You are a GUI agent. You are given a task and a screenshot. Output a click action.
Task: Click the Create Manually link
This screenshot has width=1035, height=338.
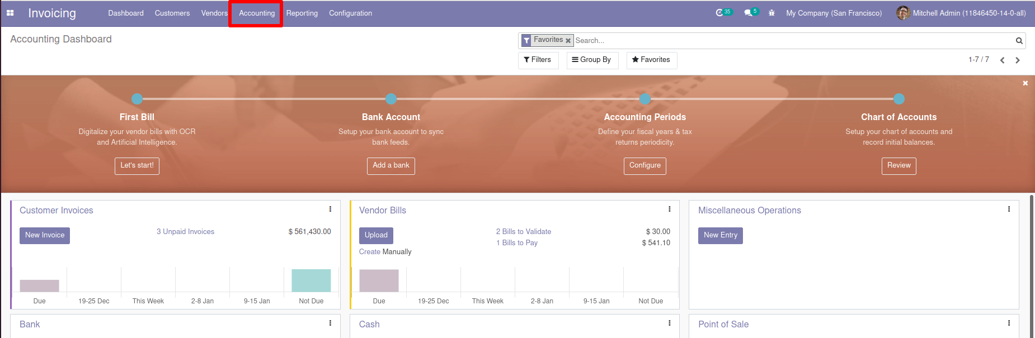(x=385, y=252)
